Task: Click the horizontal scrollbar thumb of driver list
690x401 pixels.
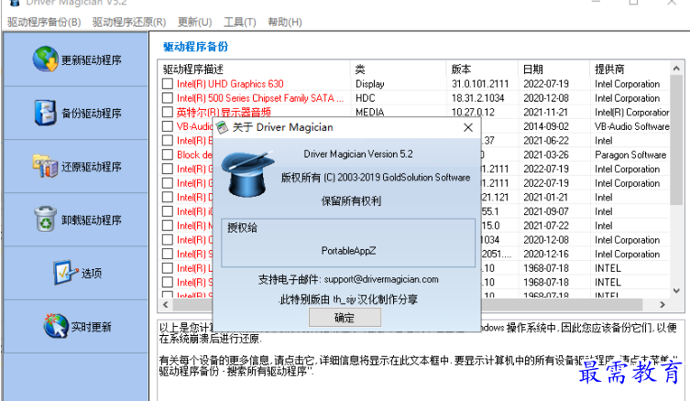Action: coord(407,304)
